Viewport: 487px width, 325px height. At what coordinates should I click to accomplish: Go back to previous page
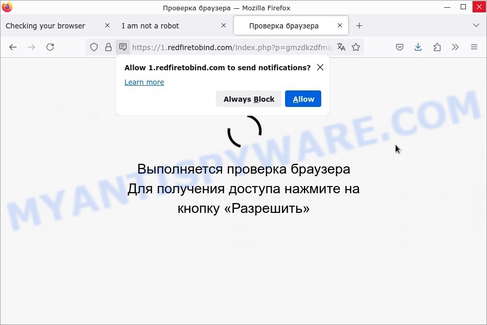pyautogui.click(x=13, y=47)
